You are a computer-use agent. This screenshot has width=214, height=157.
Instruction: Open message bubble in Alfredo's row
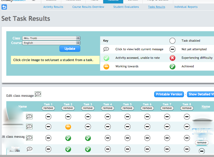pos(29,149)
